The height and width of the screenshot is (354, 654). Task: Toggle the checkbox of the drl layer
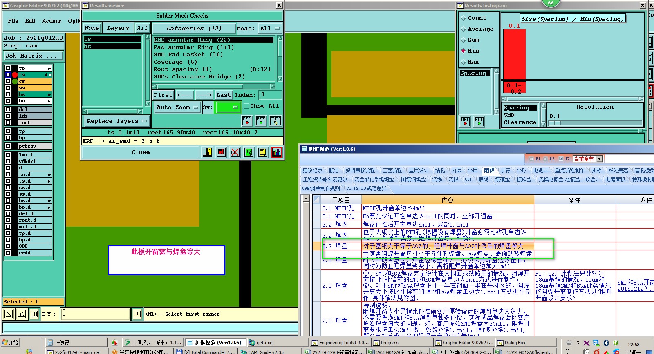click(x=8, y=109)
